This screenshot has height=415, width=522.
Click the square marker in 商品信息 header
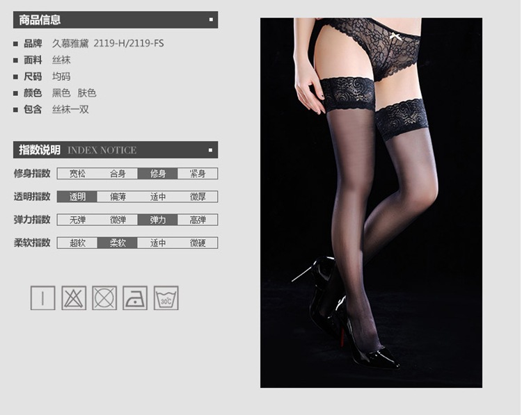[x=211, y=20]
